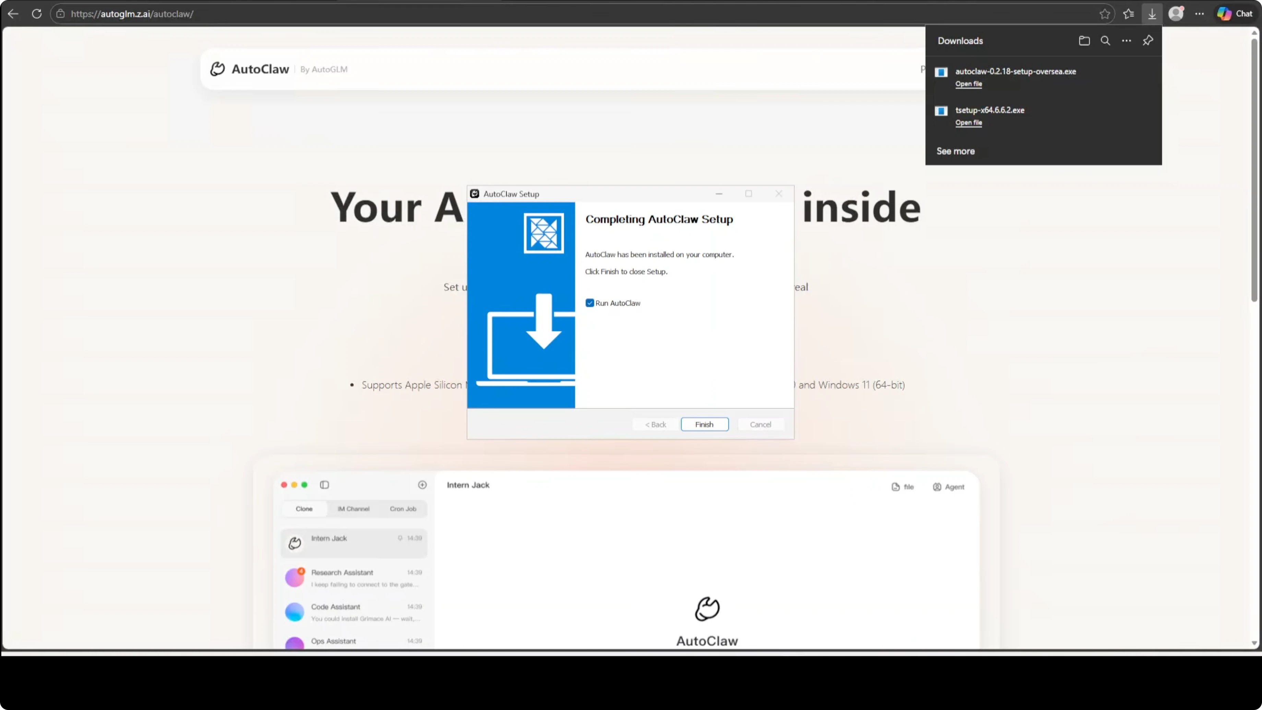Click the page vertical scrollbar thumb
The width and height of the screenshot is (1262, 710).
[x=1254, y=171]
